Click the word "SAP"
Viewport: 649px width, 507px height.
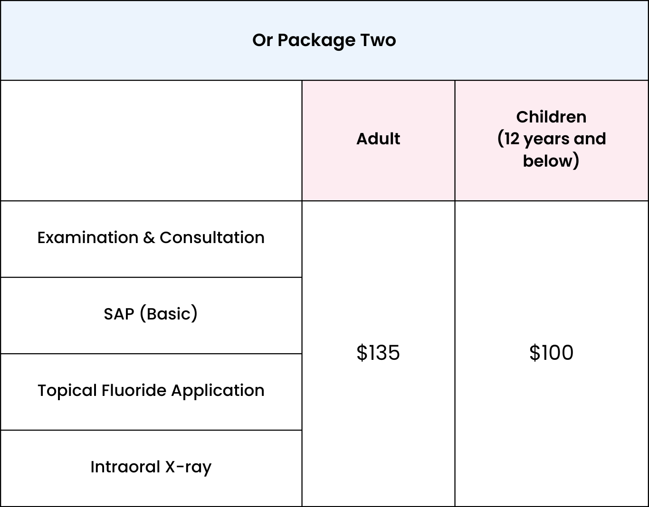tap(119, 314)
